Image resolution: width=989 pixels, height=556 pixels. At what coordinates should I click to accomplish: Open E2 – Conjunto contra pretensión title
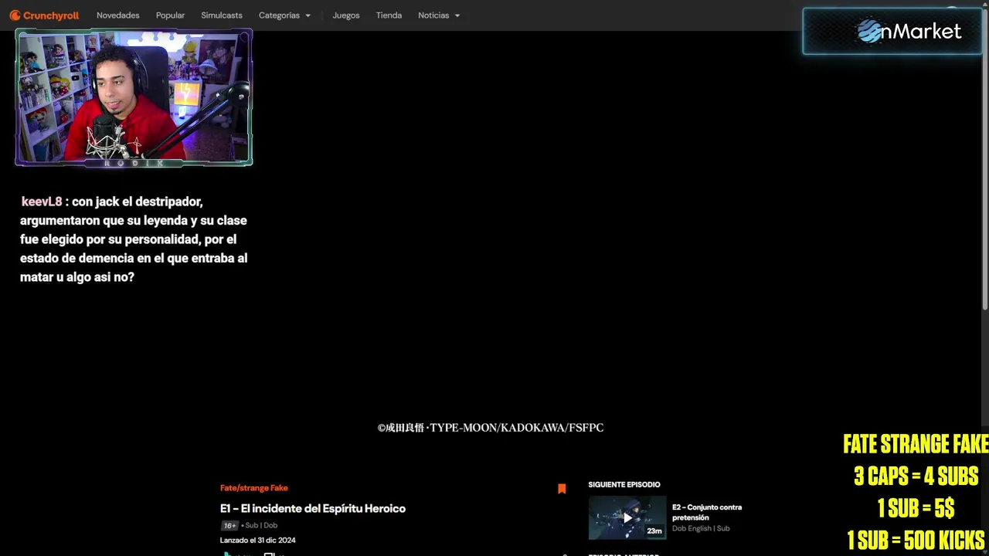pyautogui.click(x=707, y=512)
